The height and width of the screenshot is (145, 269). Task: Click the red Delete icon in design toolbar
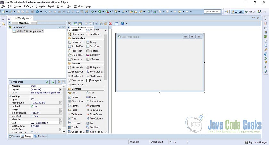110,24
